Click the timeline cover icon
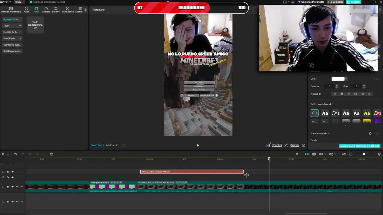Viewport: 383px width, 215px height. tap(344, 154)
